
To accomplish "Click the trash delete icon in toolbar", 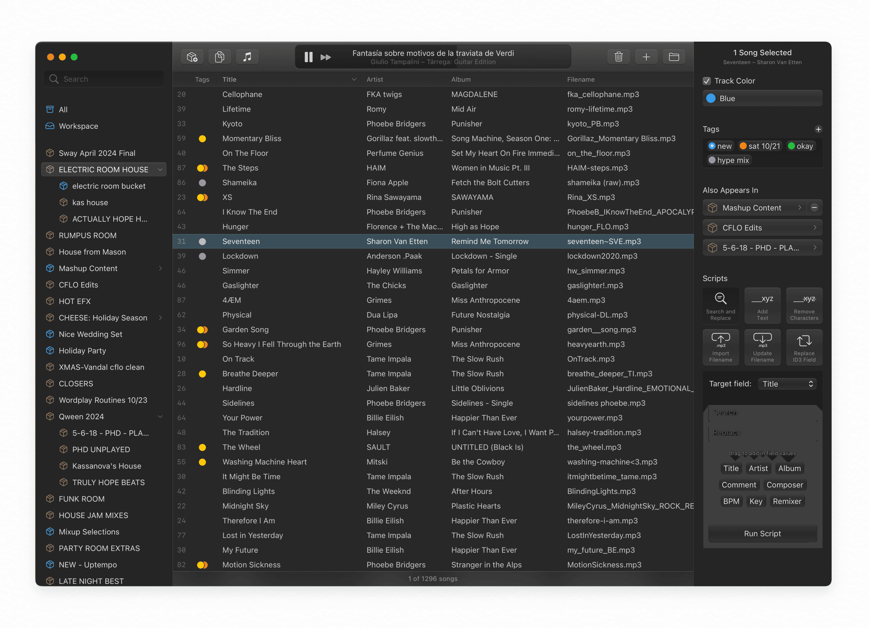I will [x=618, y=57].
